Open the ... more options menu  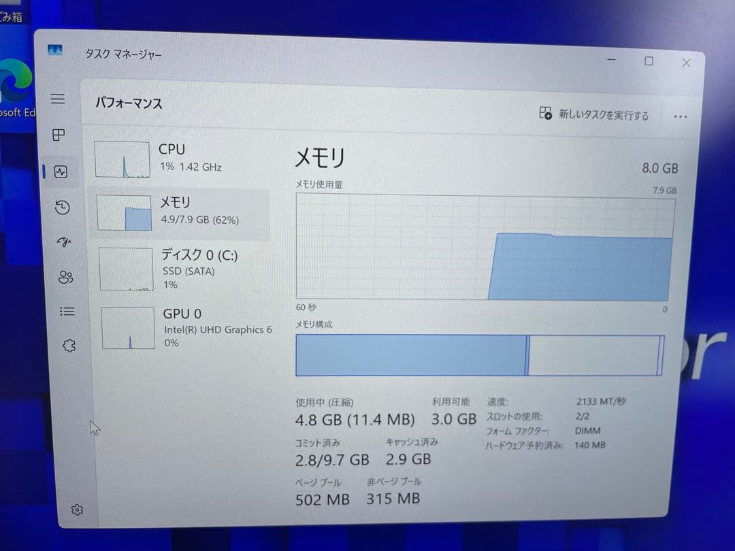(680, 116)
